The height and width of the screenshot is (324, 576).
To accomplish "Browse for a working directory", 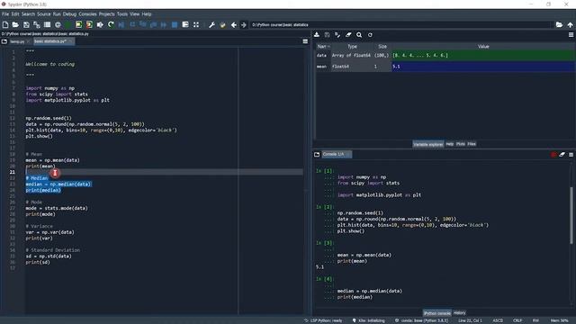I will [559, 24].
